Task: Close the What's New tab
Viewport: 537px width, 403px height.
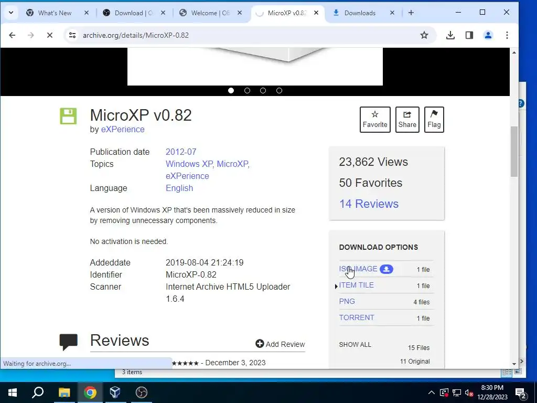Action: [87, 13]
